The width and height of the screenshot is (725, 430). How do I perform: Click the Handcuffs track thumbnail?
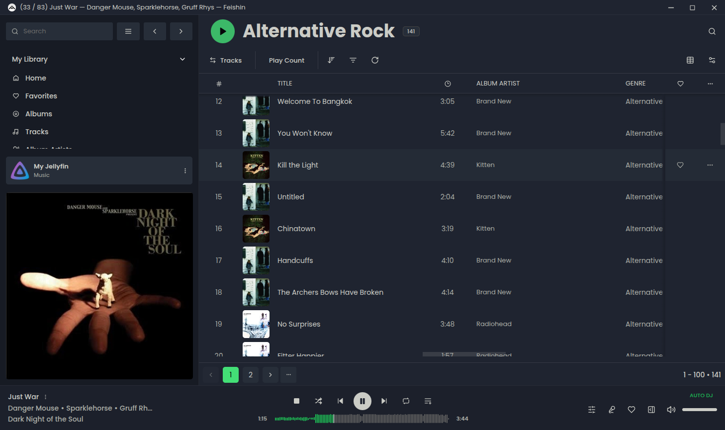[x=256, y=260]
